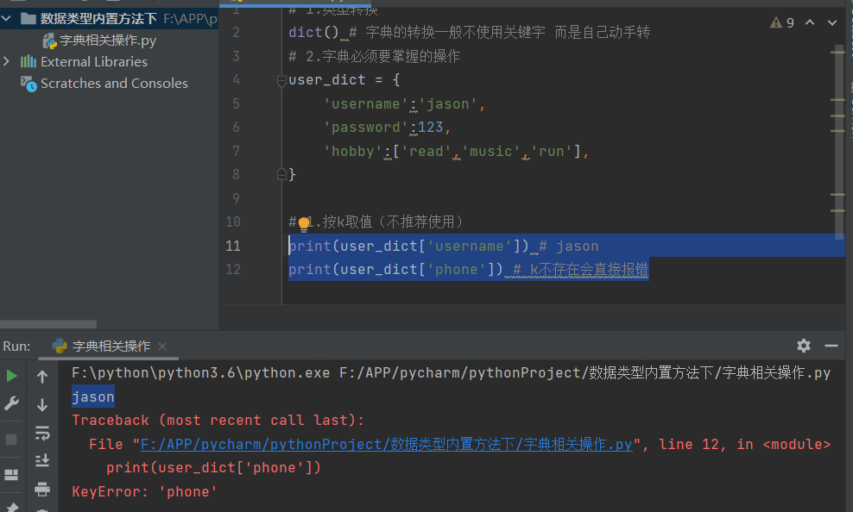The width and height of the screenshot is (853, 512).
Task: Hide the Run tool window
Action: [x=831, y=346]
